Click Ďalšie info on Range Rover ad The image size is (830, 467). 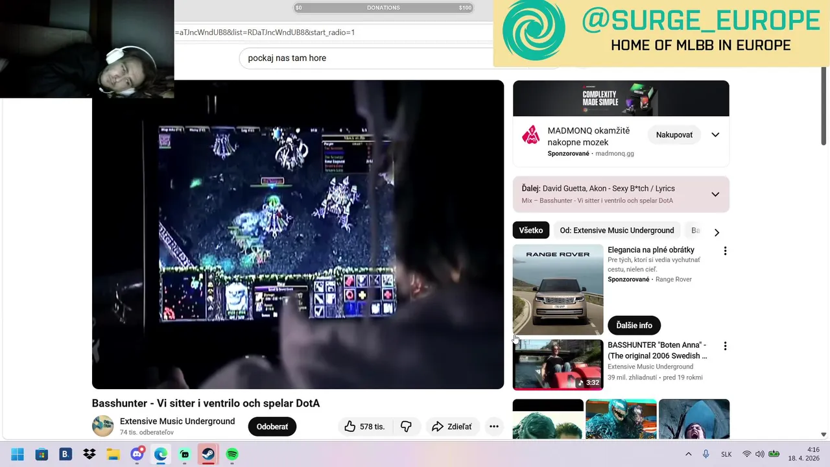point(634,325)
